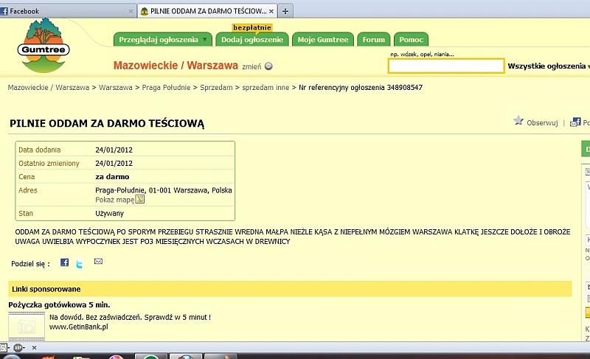Share the ad by email envelope icon
Viewport: 590px width, 359px height.
coord(98,262)
